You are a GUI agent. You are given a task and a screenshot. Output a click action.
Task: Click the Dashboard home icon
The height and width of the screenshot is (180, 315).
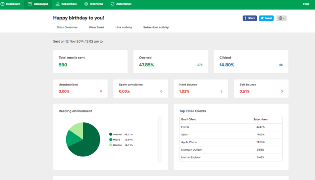(3, 4)
